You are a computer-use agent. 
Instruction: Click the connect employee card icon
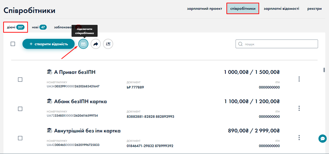coord(83,44)
